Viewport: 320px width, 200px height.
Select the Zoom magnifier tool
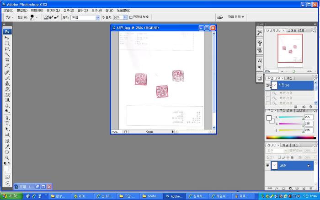click(x=7, y=157)
